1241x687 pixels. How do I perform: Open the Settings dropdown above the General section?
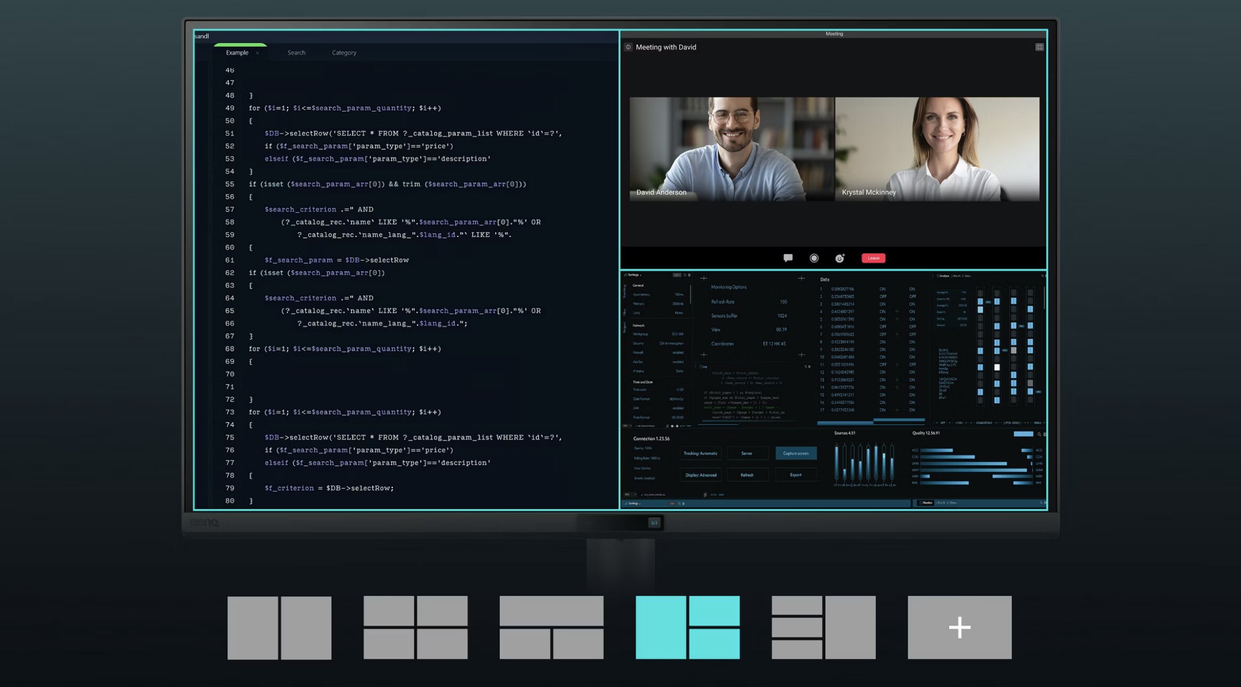pos(633,275)
